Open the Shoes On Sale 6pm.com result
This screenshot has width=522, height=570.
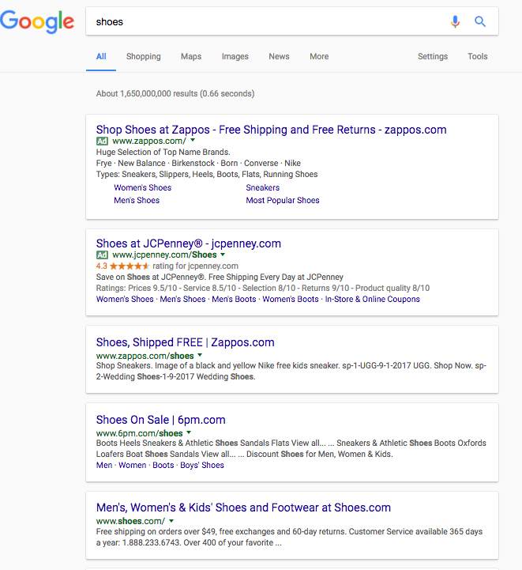point(160,420)
